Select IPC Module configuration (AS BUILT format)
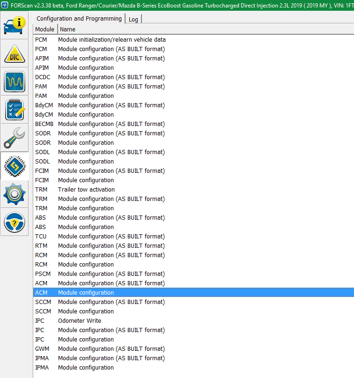This screenshot has width=354, height=378. [x=193, y=330]
